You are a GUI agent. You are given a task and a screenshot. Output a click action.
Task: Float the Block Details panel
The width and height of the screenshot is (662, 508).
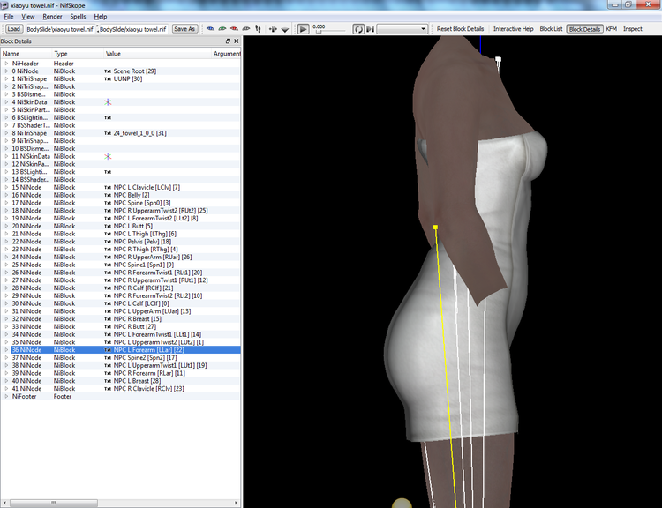point(228,41)
